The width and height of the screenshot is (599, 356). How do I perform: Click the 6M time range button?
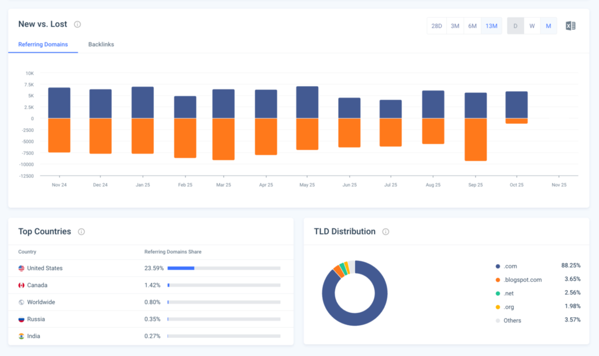(x=473, y=26)
